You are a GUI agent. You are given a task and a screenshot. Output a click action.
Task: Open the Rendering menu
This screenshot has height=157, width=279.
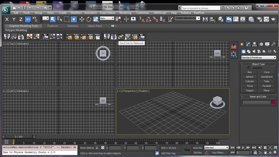125,13
